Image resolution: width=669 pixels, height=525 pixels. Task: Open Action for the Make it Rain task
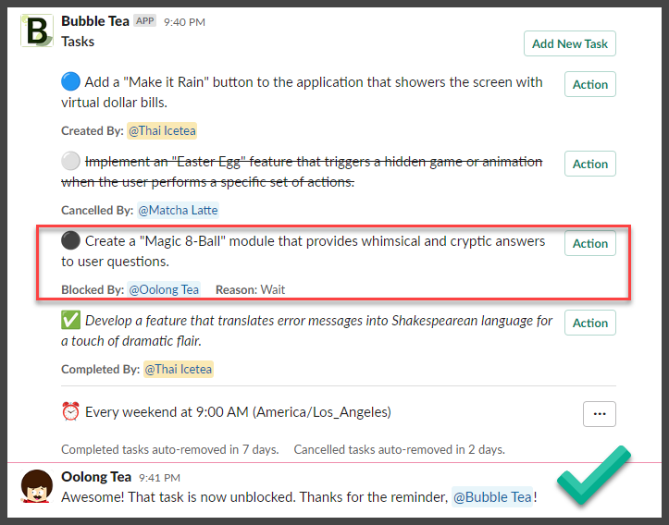(590, 84)
